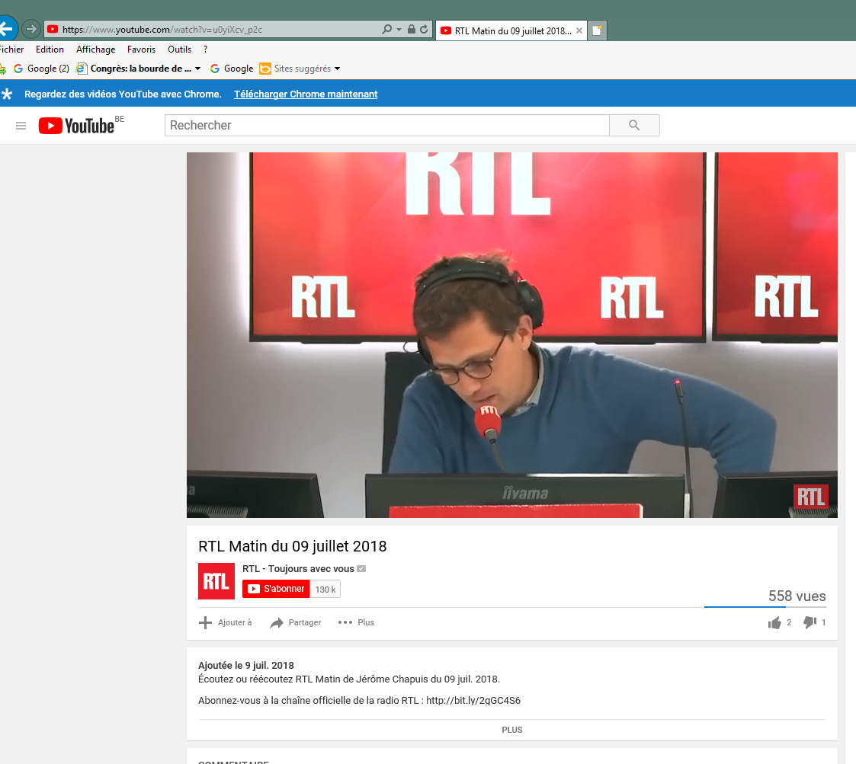Image resolution: width=856 pixels, height=764 pixels.
Task: Click the thumbs-up like icon
Action: (774, 622)
